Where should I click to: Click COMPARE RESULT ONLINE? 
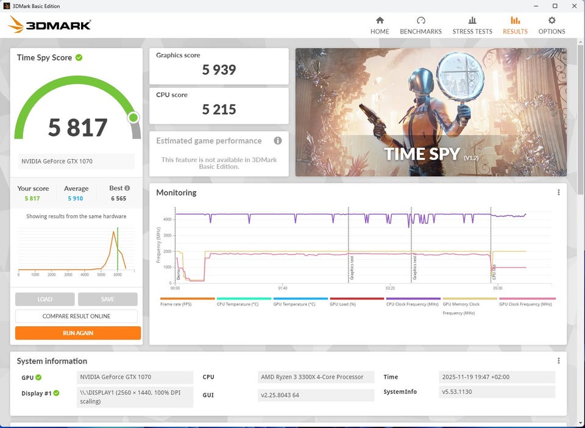tap(76, 316)
